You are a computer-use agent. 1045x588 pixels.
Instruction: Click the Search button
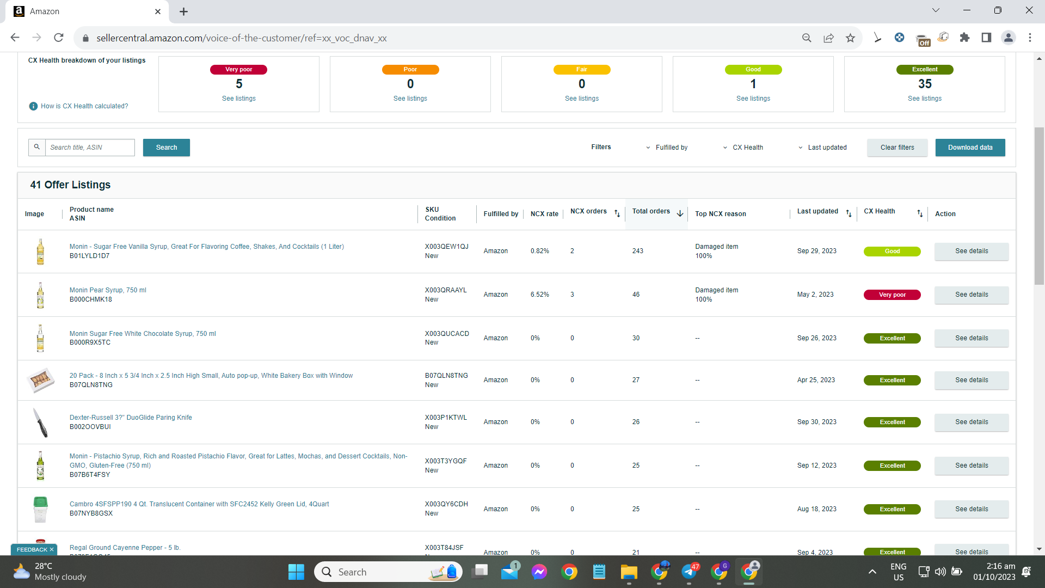tap(167, 148)
